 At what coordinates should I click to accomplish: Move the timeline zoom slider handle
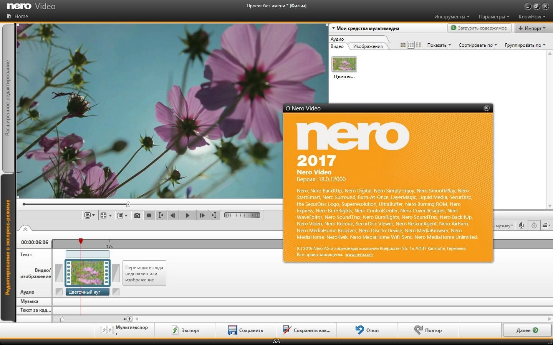pyautogui.click(x=62, y=319)
